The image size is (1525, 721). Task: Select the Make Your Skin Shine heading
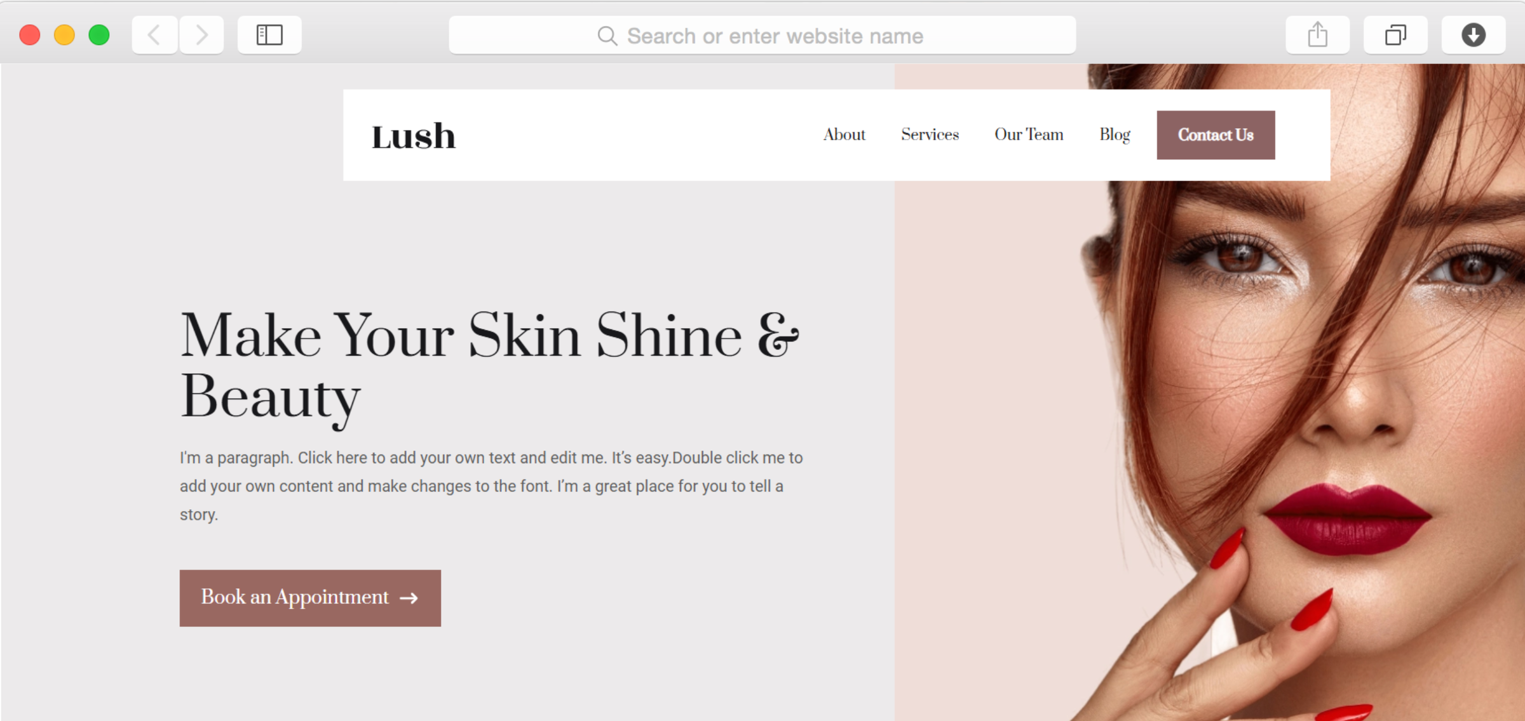pyautogui.click(x=489, y=366)
